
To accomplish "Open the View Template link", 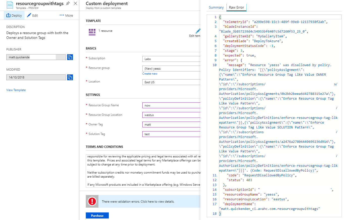I will click(16, 90).
